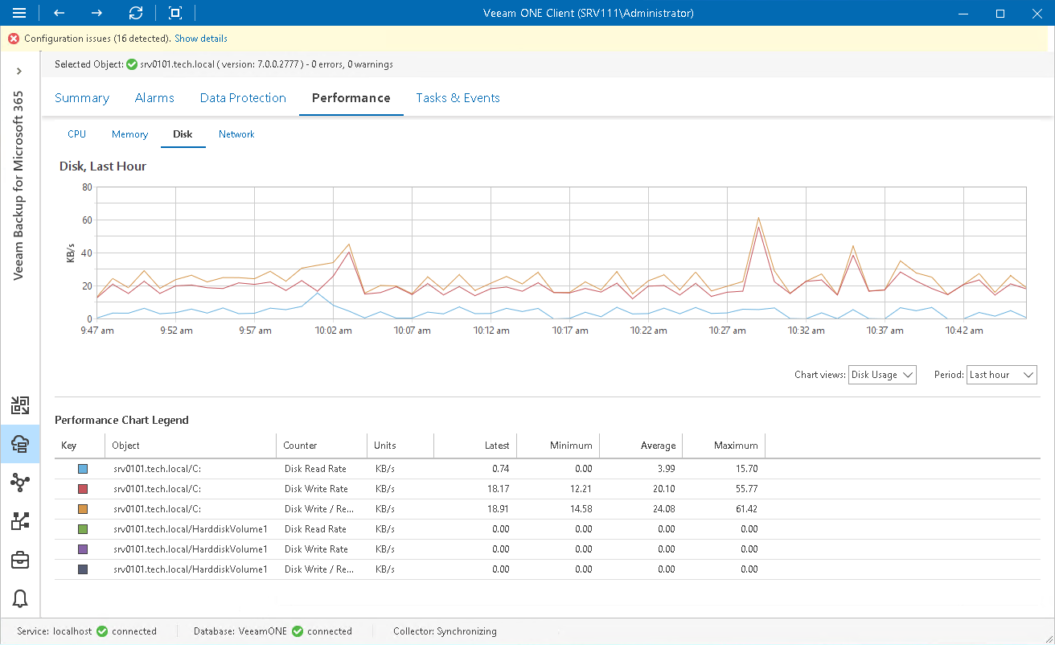Screen dimensions: 1055x645
Task: Switch to the Alarms tab
Action: [x=154, y=98]
